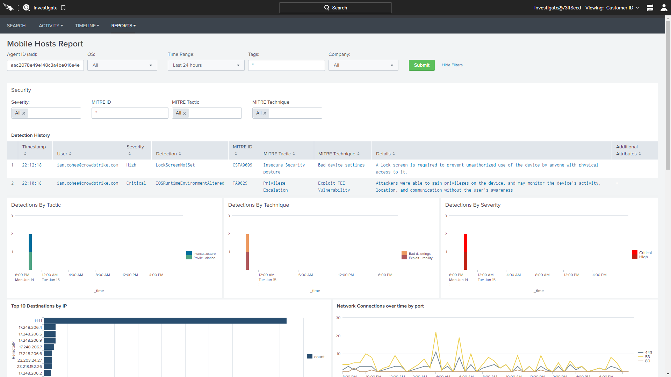The image size is (671, 377).
Task: Click the High severity value in row 1
Action: pyautogui.click(x=131, y=165)
